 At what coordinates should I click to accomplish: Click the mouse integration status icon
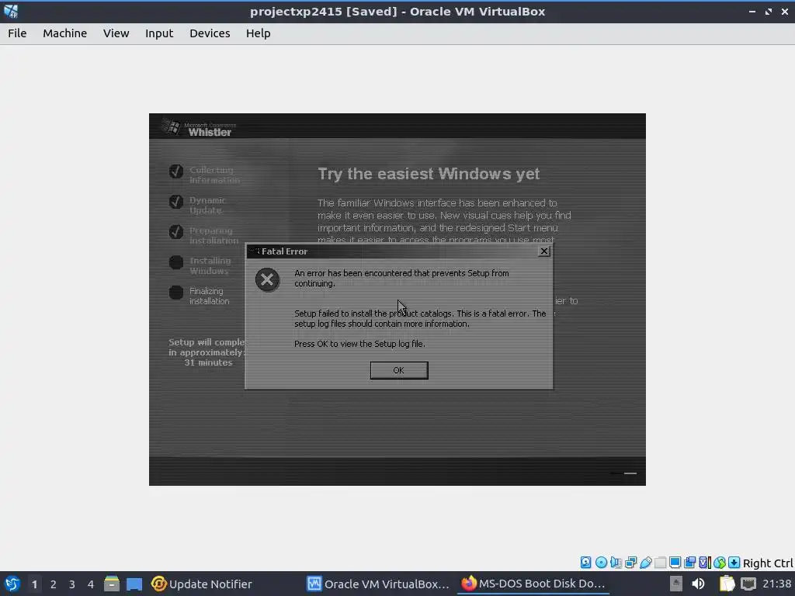click(720, 562)
